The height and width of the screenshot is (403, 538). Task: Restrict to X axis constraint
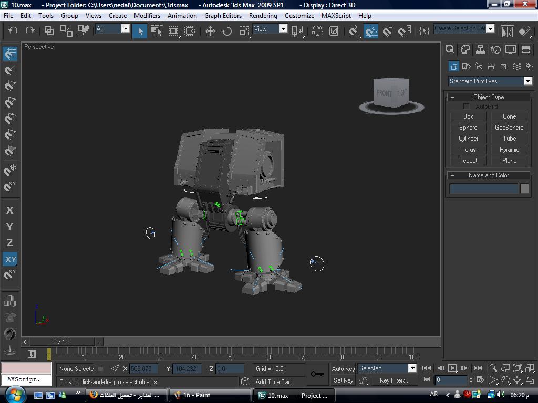pos(10,210)
